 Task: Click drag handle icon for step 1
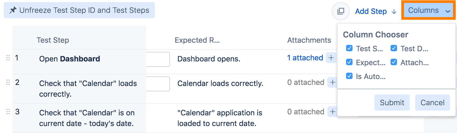click(8, 58)
